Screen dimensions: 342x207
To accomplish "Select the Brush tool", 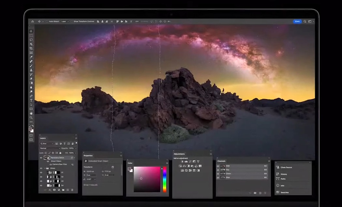I will [x=31, y=66].
